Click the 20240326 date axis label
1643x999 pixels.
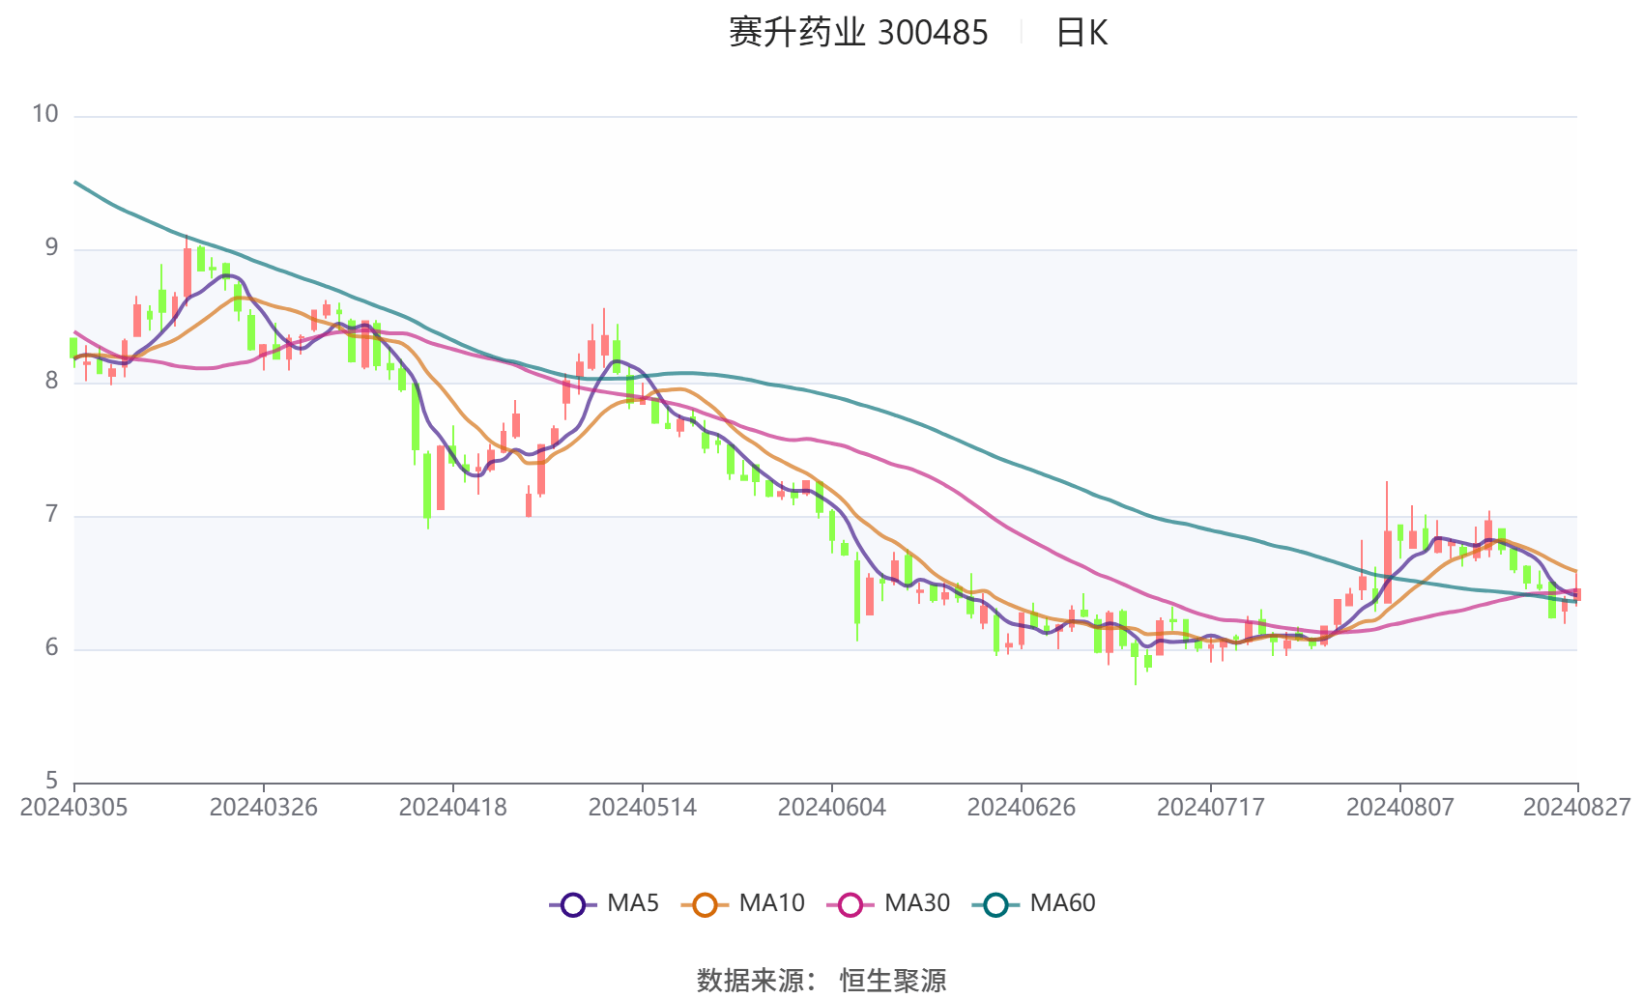(263, 808)
